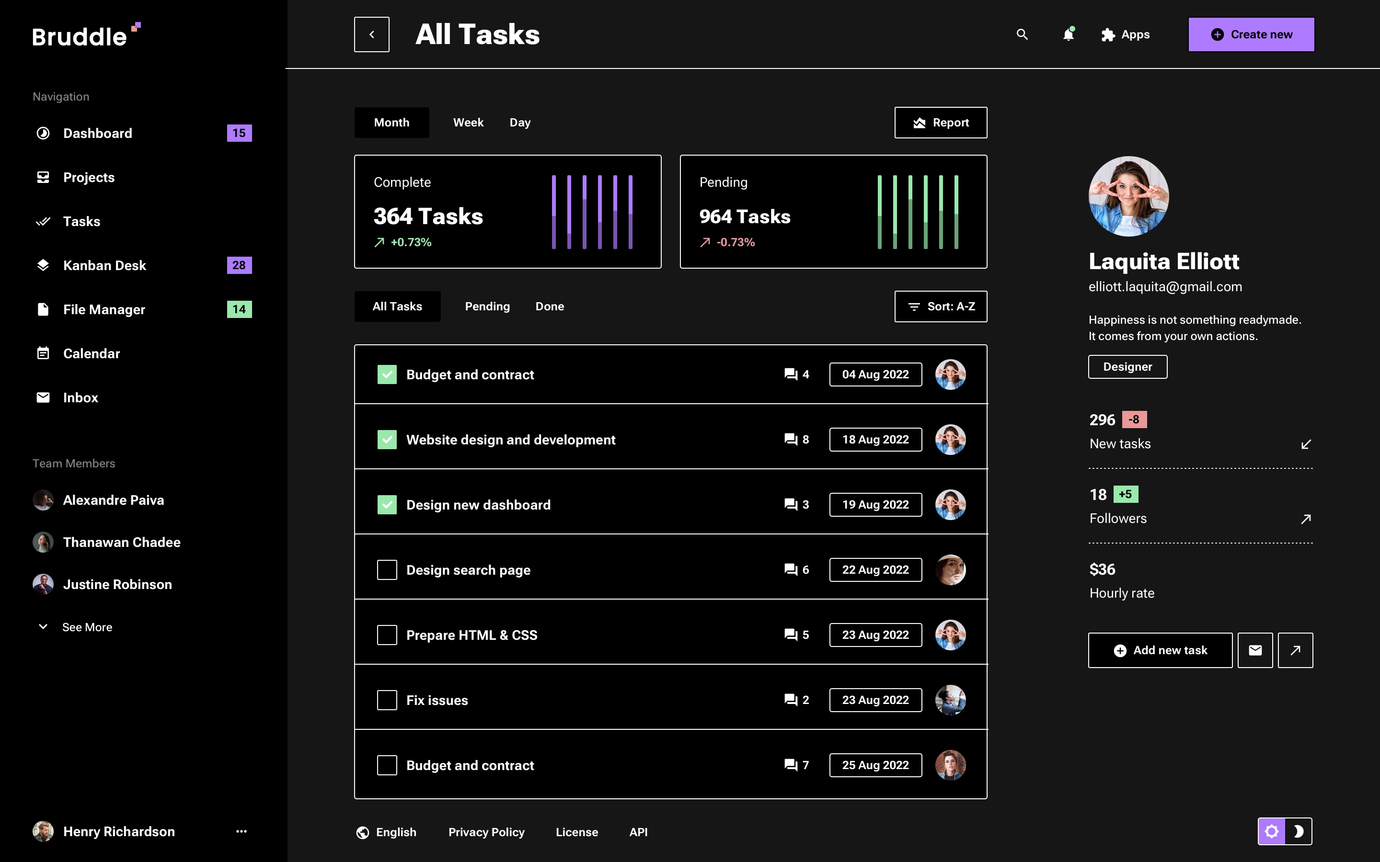Switch to the Week tab

468,123
